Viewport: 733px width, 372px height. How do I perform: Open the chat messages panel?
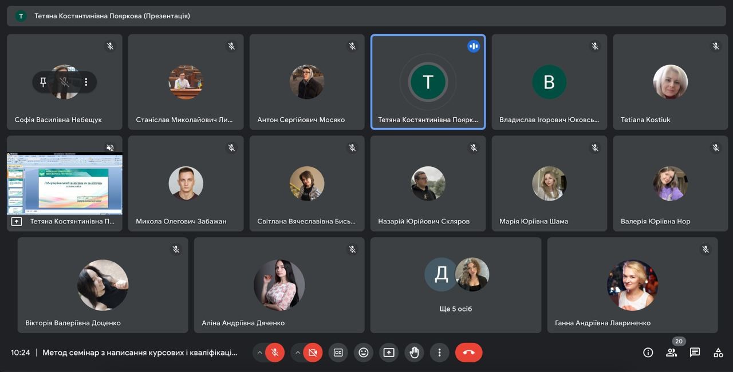[x=695, y=353]
